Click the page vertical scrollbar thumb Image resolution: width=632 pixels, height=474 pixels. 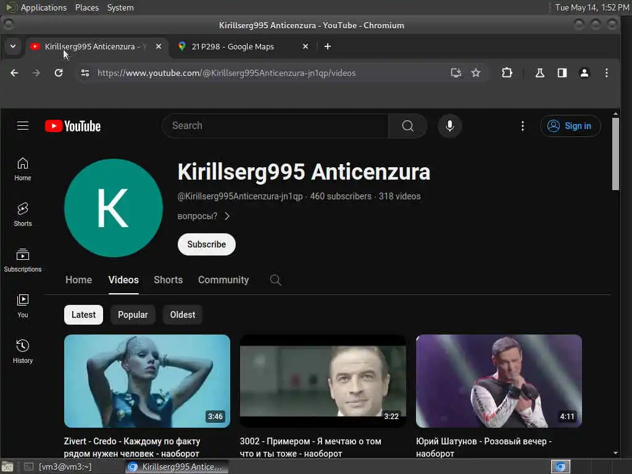615,154
